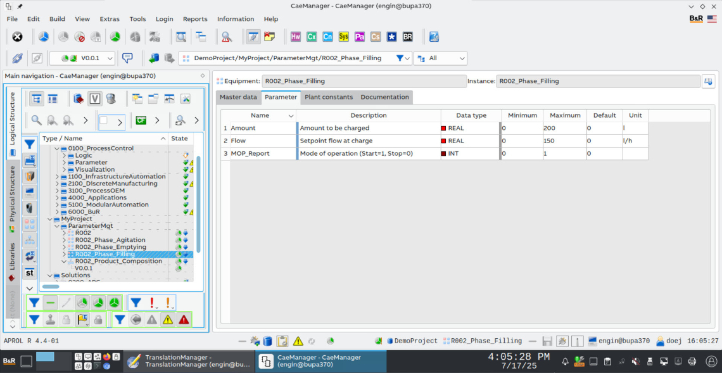
Task: Click the green CF icon in navigation toolbar
Action: (141, 120)
